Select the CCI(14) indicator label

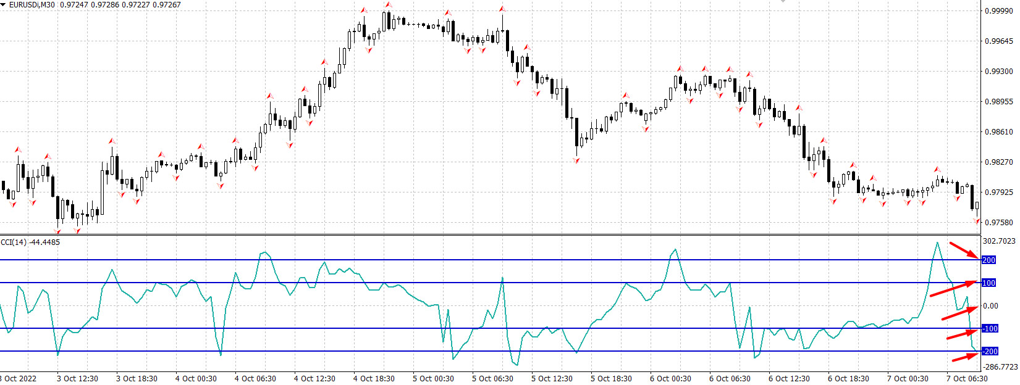[14, 242]
